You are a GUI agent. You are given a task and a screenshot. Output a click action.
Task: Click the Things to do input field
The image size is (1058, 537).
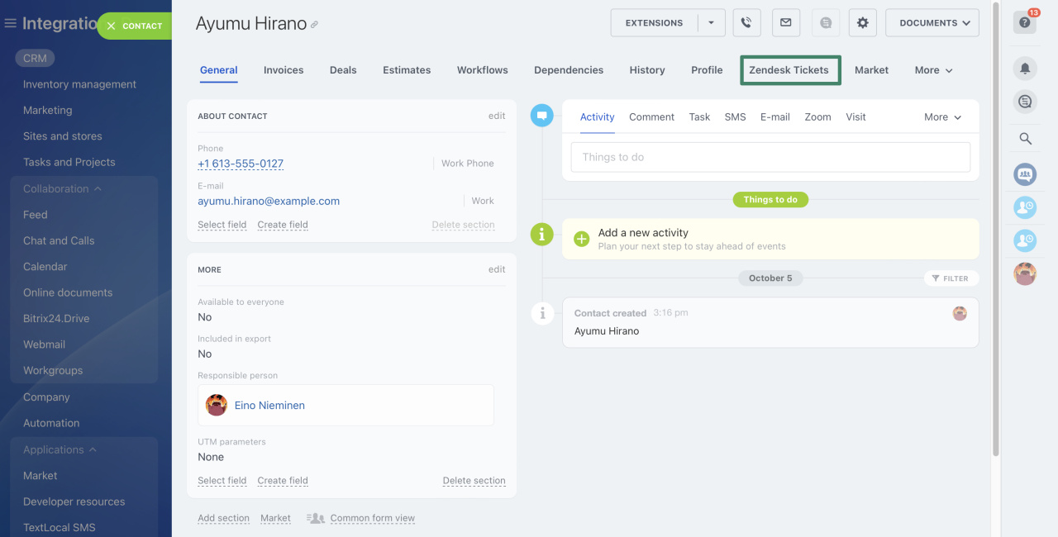[770, 157]
